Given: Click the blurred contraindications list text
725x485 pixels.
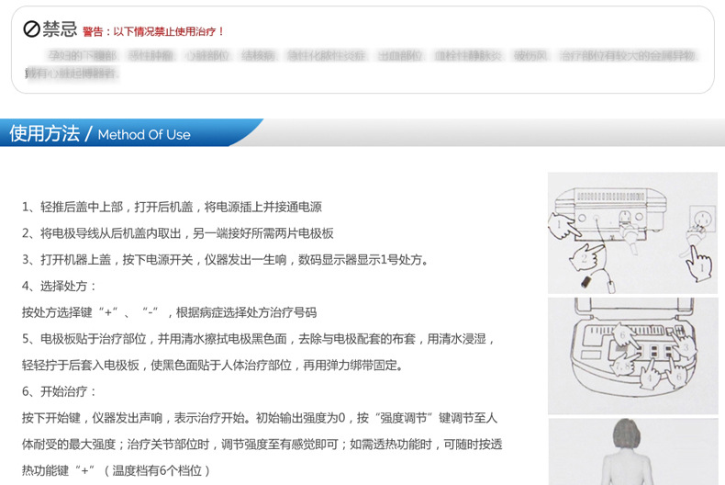Looking at the screenshot, I should 362,64.
